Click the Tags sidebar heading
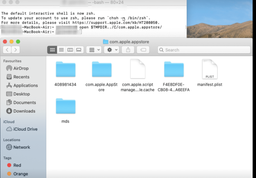 (x=7, y=158)
